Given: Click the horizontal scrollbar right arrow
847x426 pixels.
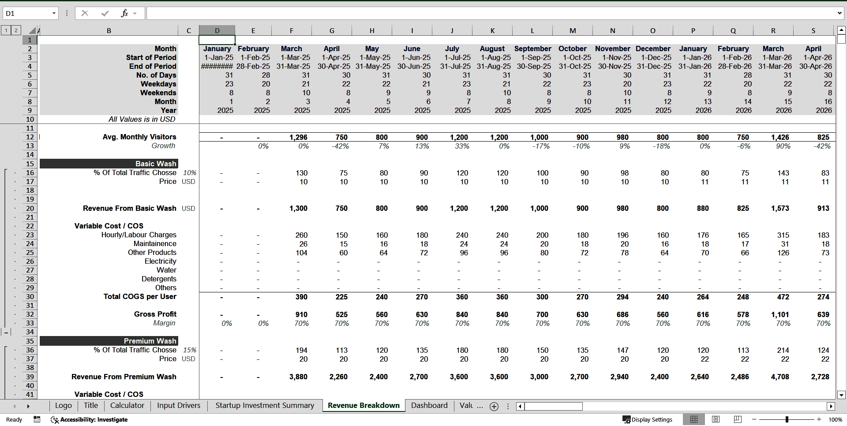Looking at the screenshot, I should pyautogui.click(x=831, y=406).
